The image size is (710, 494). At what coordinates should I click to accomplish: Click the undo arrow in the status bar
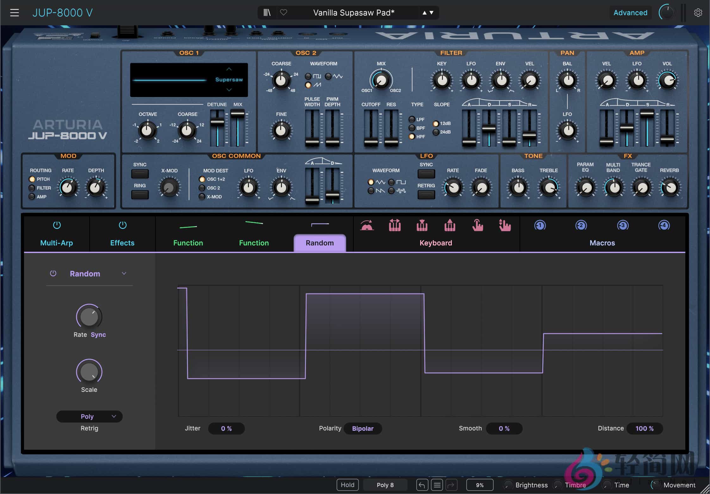pos(422,485)
